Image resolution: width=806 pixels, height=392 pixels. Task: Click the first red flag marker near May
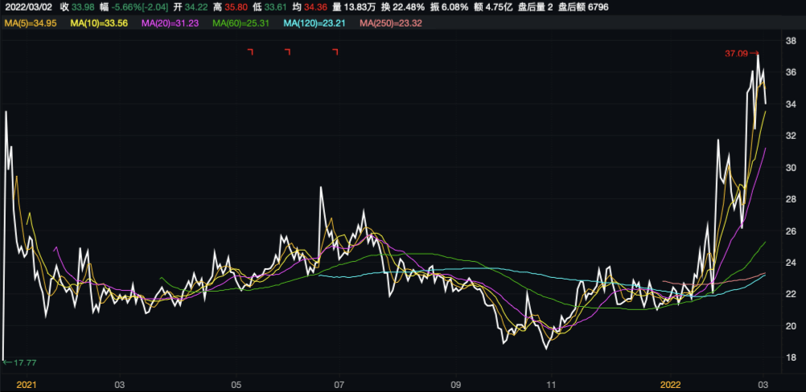coord(250,51)
